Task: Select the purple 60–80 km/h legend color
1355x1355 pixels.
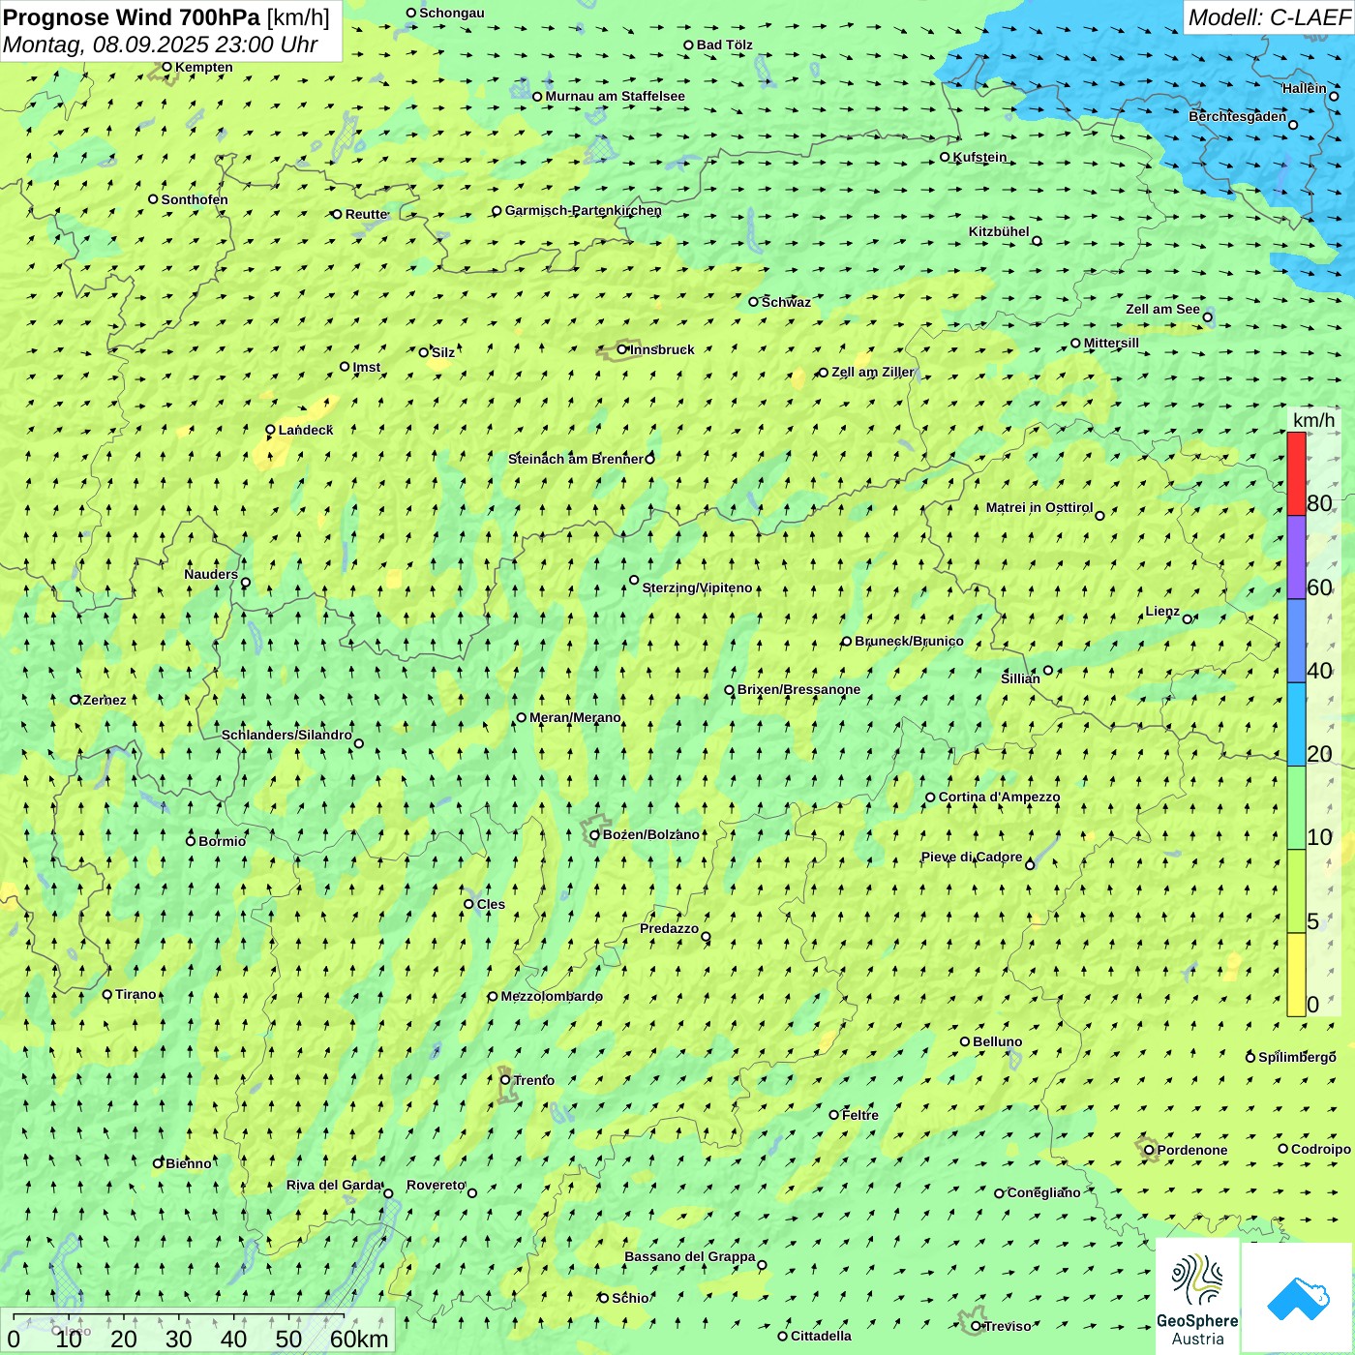Action: pyautogui.click(x=1296, y=557)
